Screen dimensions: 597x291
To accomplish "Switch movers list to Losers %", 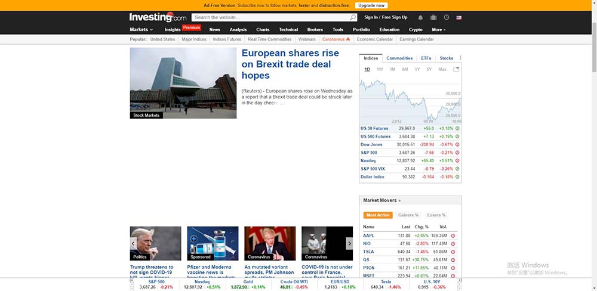I will pos(436,215).
